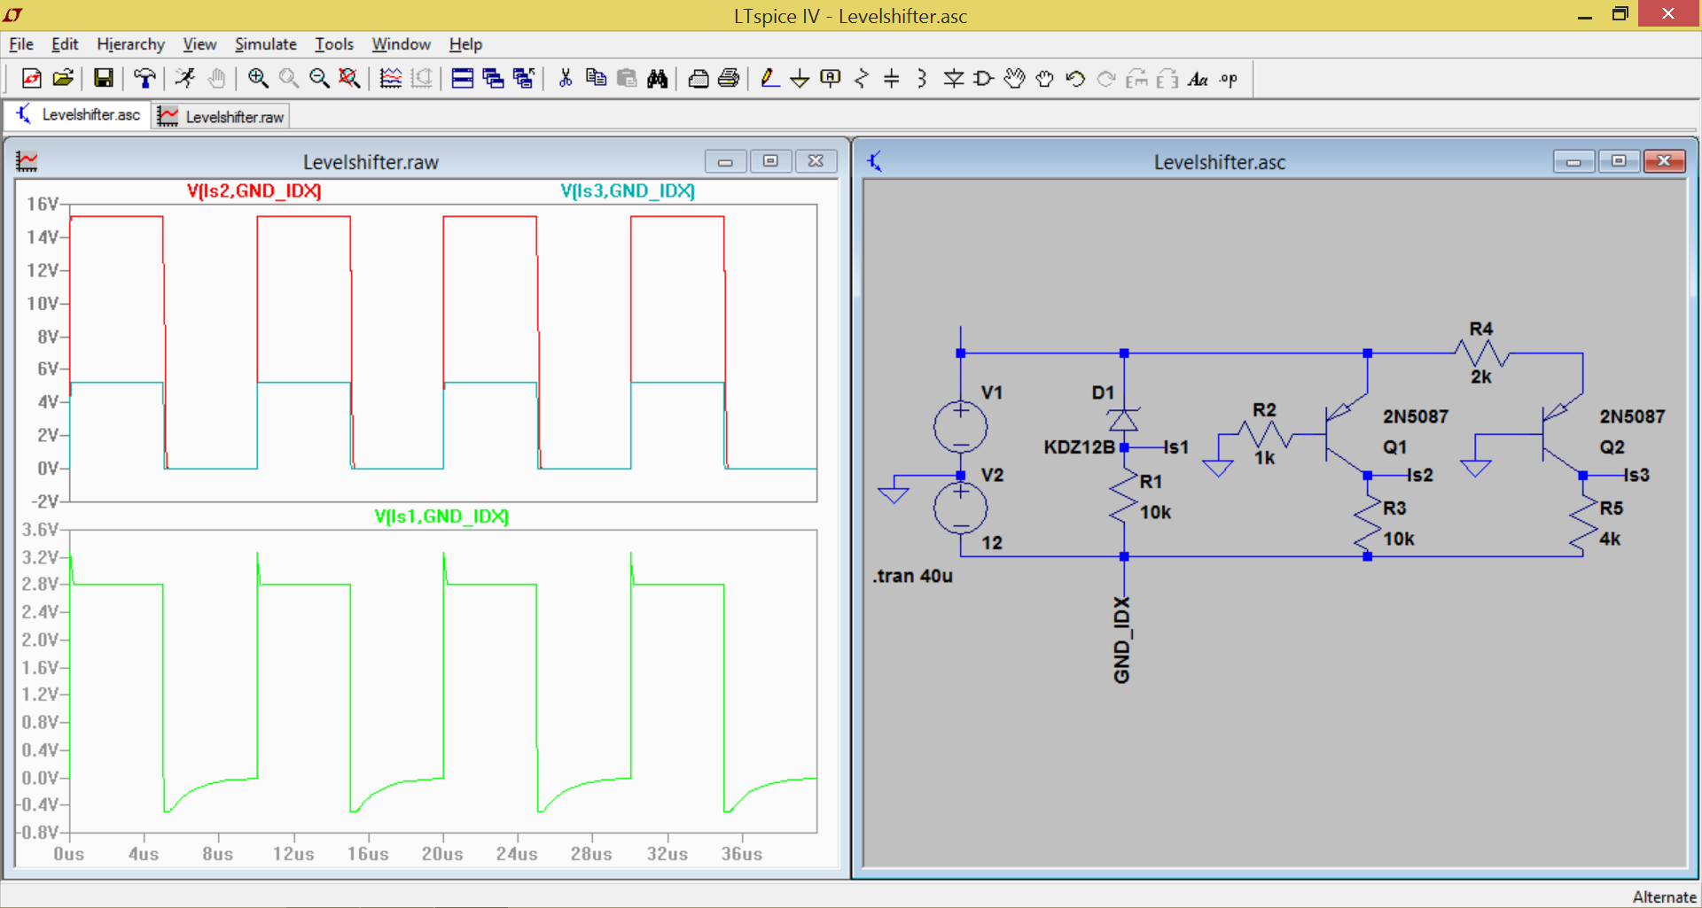Click the R5 4k value label
1702x908 pixels.
[x=1610, y=539]
